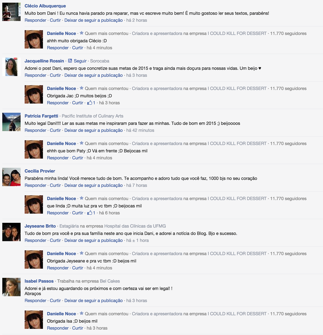The width and height of the screenshot is (323, 335).
Task: Open Cecilia Provier's profile name link
Action: (40, 171)
